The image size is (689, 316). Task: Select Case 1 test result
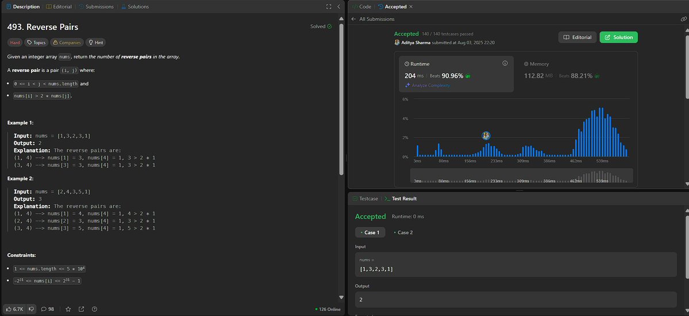coord(370,233)
